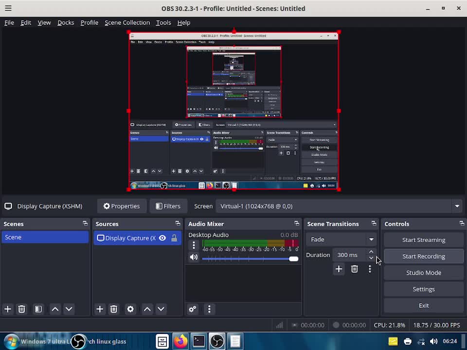This screenshot has width=467, height=350.
Task: Click the 300 ms duration field
Action: [x=350, y=255]
